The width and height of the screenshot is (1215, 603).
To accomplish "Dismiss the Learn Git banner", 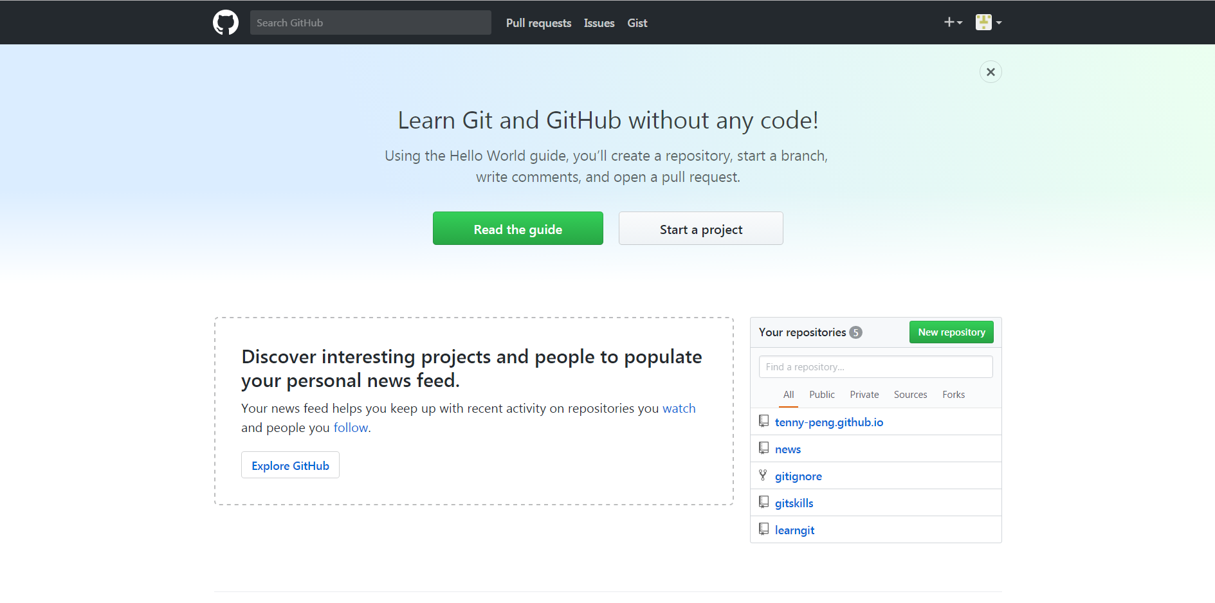I will click(991, 72).
